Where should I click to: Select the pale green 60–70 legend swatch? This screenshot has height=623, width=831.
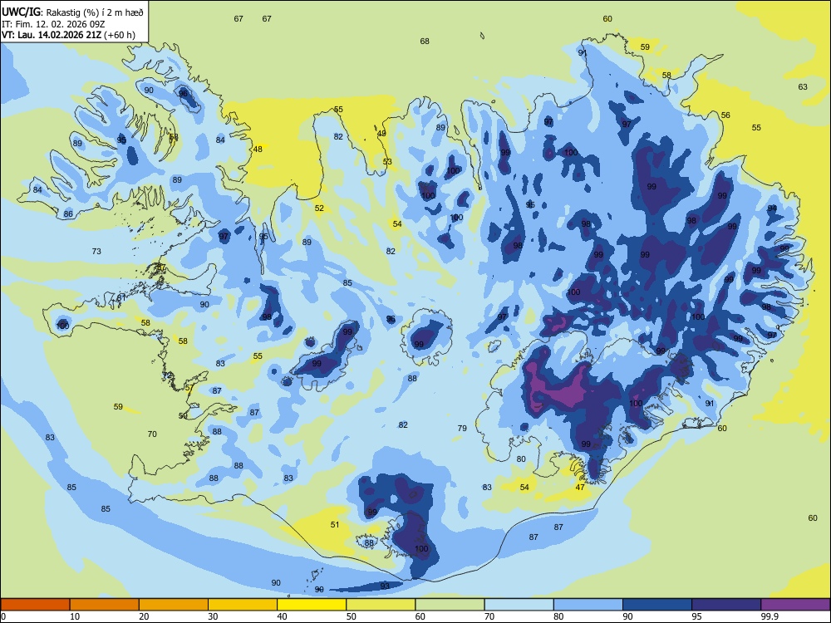tap(450, 605)
